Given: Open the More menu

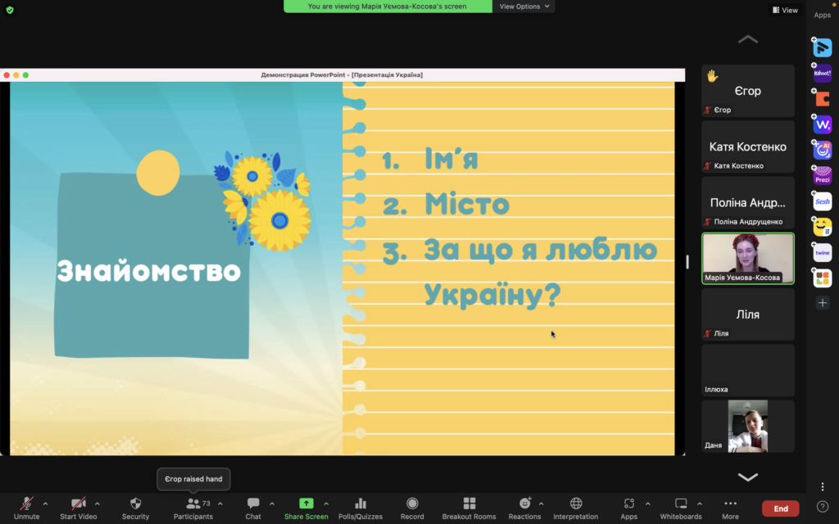Looking at the screenshot, I should (730, 504).
